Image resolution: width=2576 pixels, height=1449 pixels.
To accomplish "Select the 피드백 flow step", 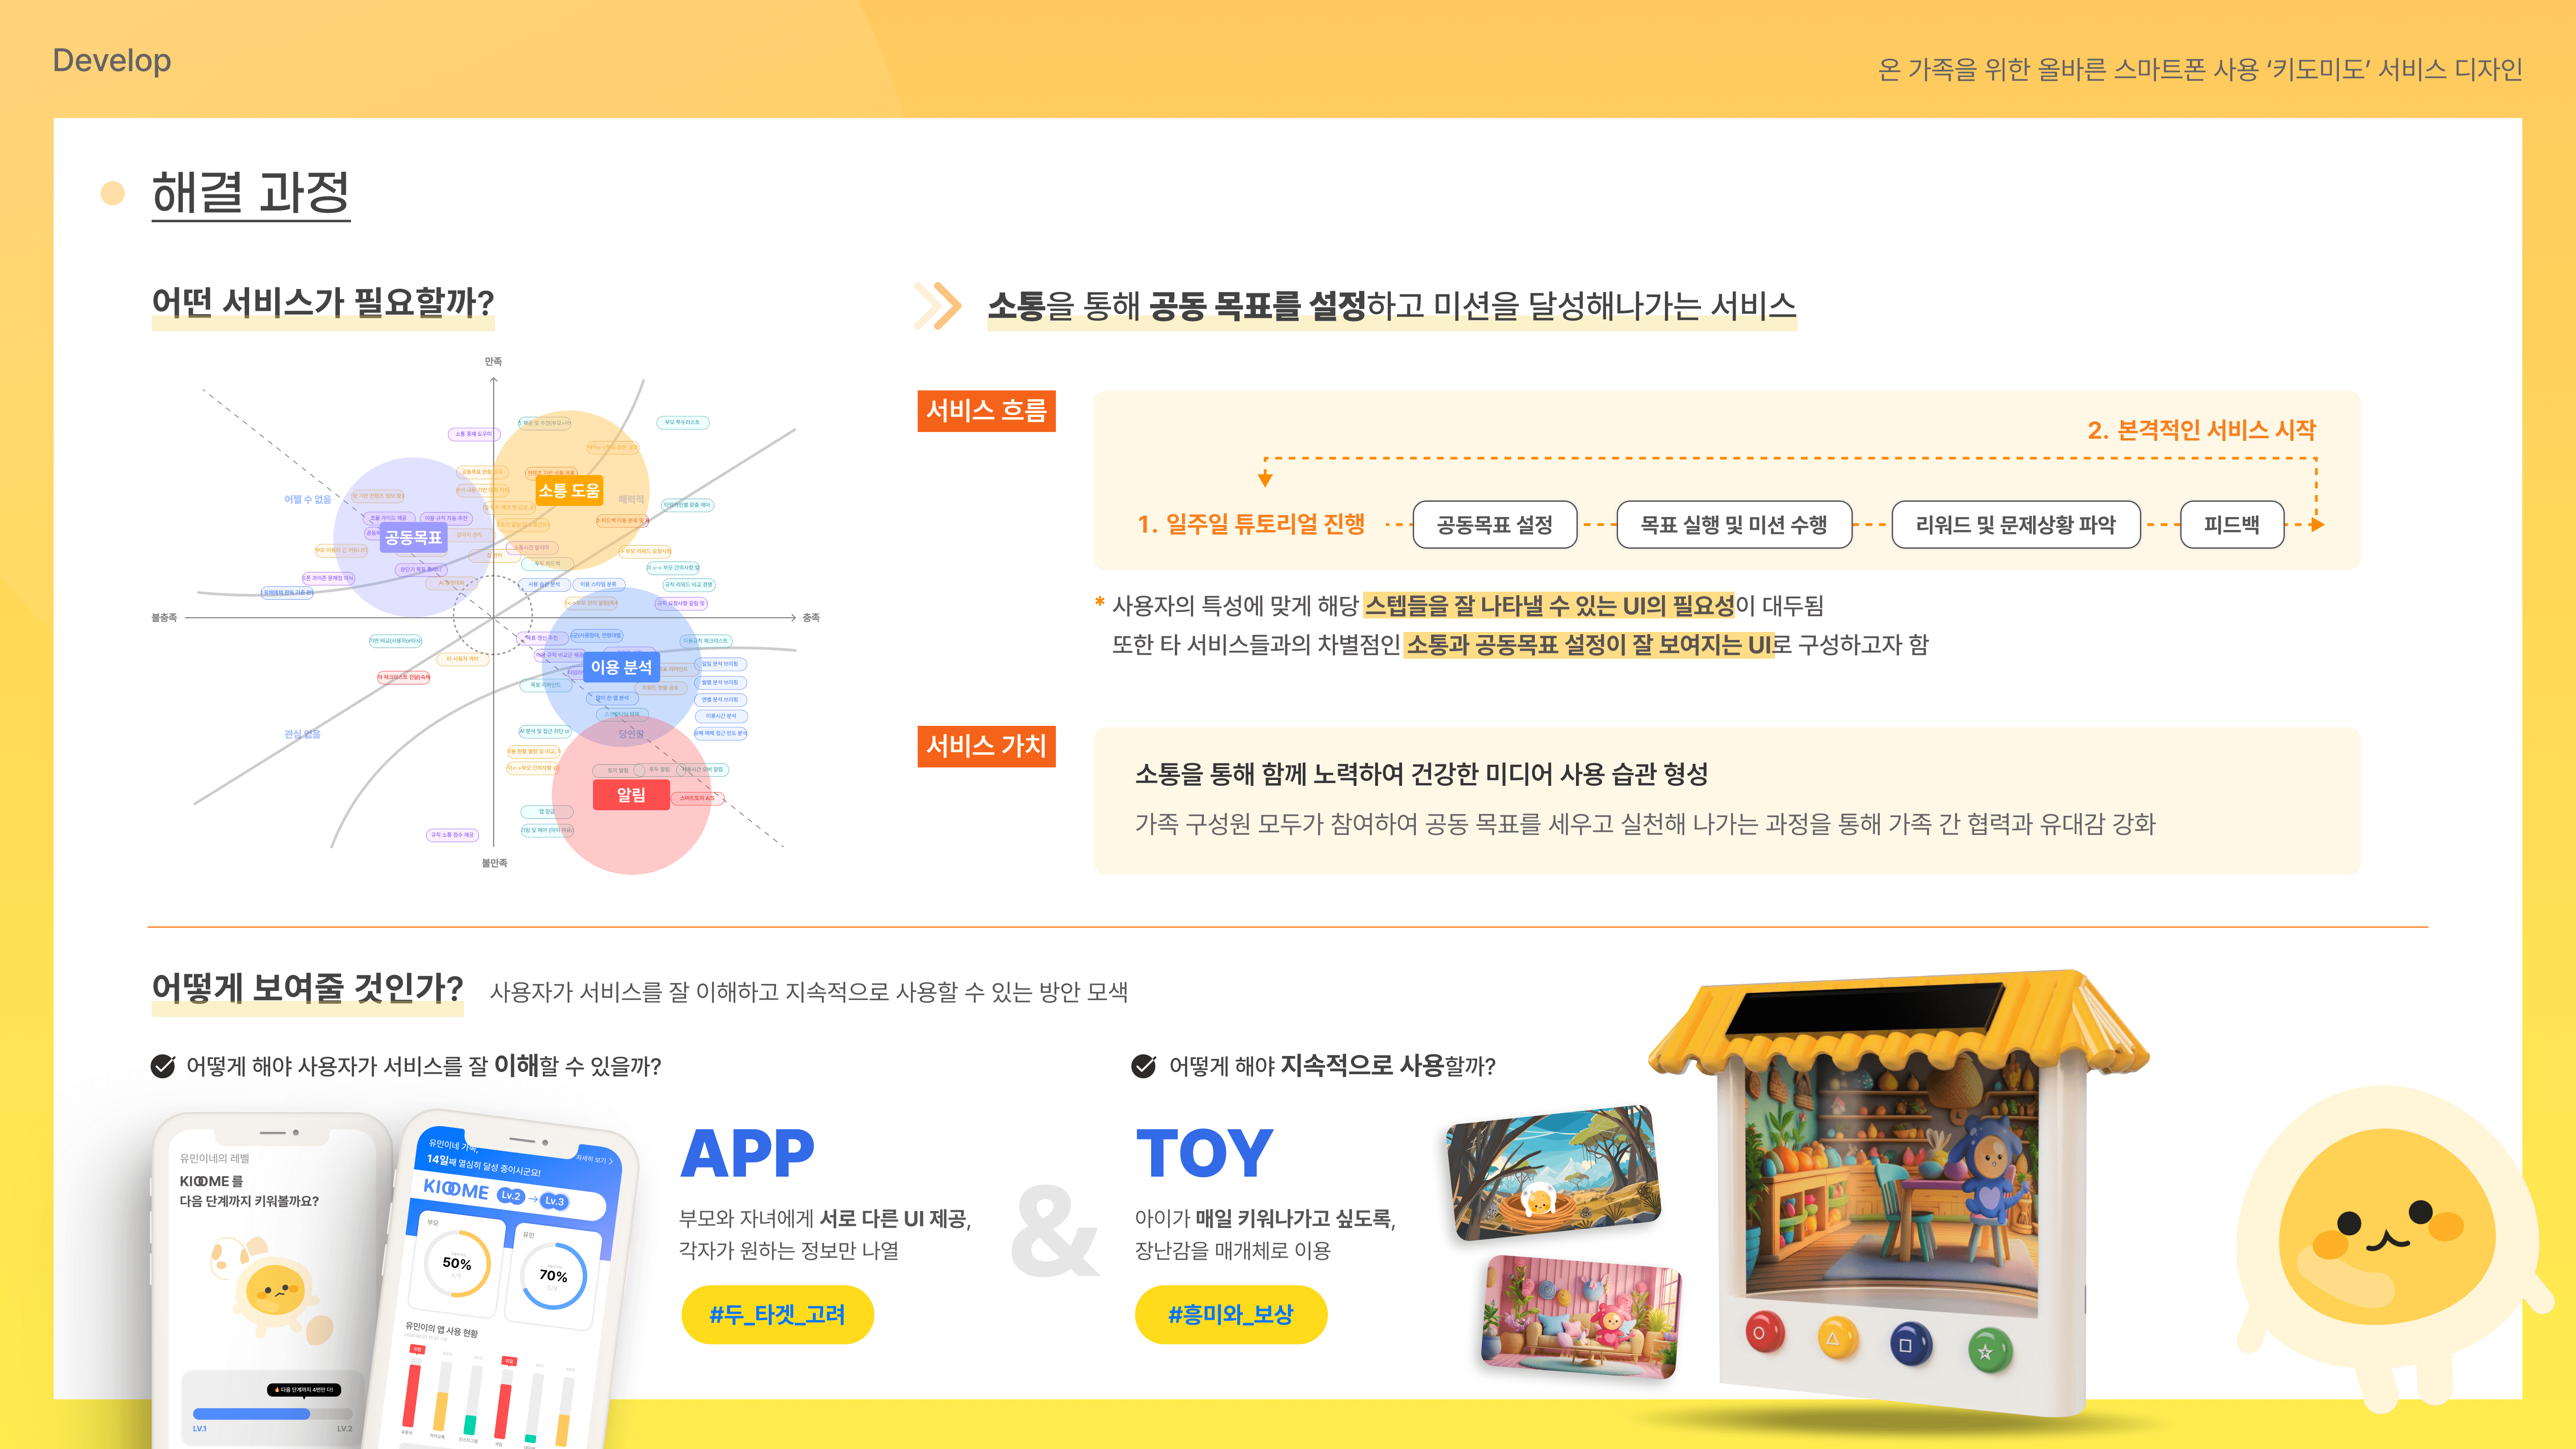I will pos(2231,525).
